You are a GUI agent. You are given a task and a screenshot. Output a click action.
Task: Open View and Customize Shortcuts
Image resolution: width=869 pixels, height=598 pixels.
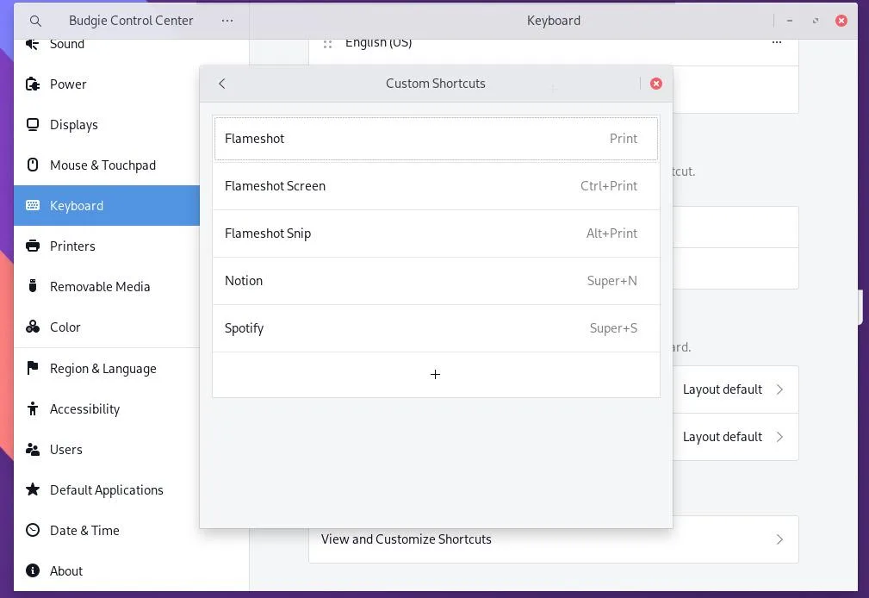tap(553, 539)
